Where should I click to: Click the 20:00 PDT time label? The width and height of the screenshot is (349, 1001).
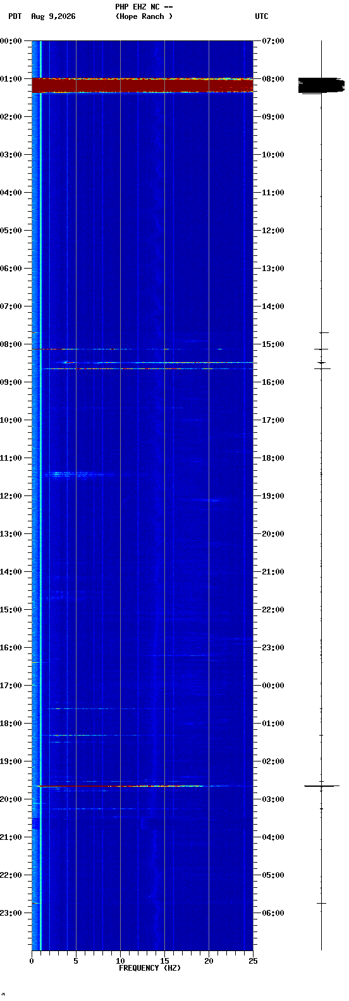click(11, 799)
